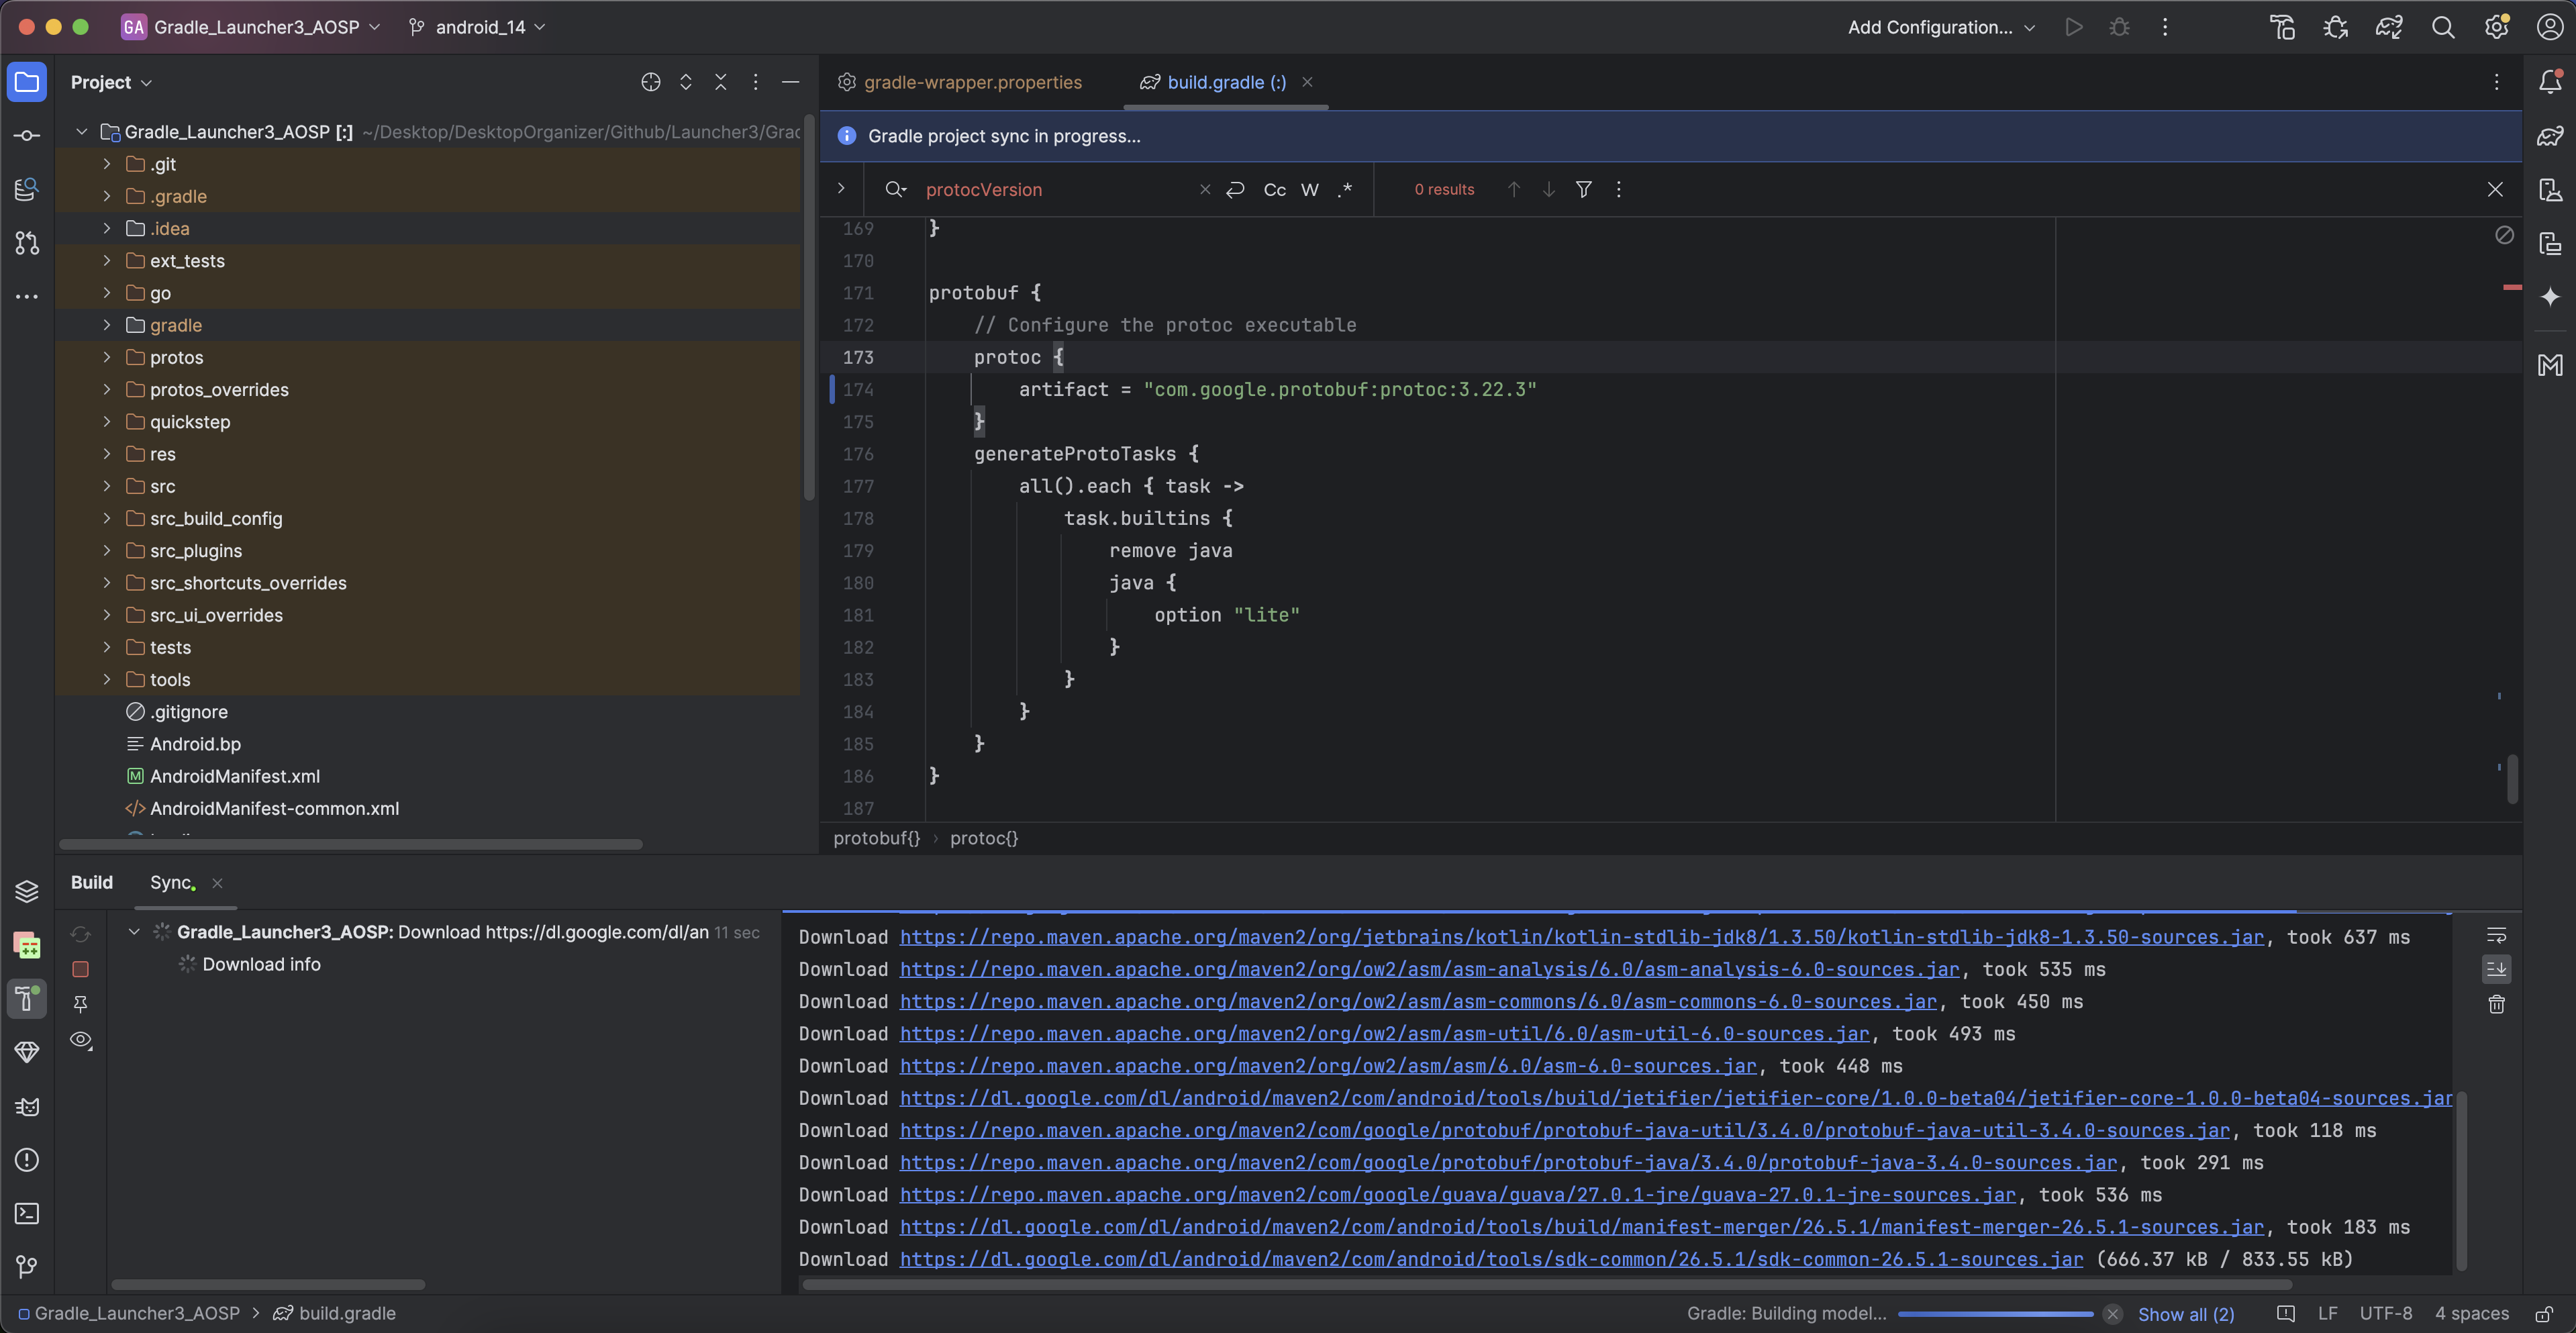Click protoc{} breadcrumb item

tap(983, 838)
